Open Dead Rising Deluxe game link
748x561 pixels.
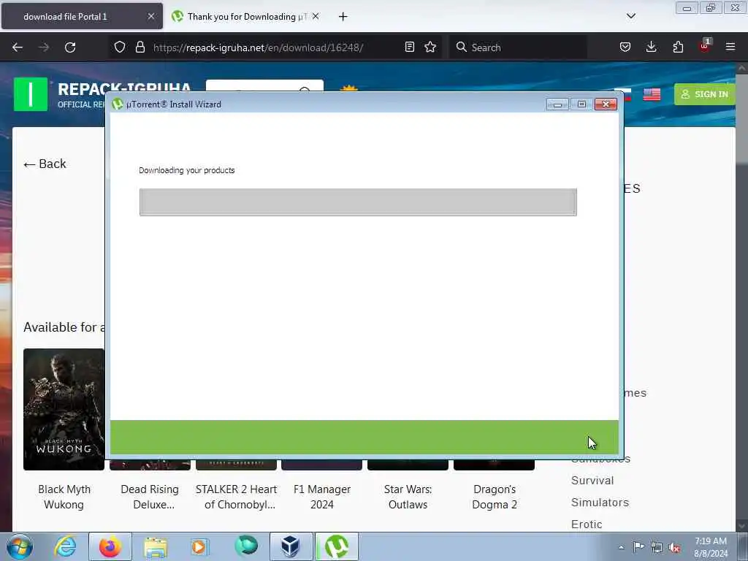coord(150,497)
